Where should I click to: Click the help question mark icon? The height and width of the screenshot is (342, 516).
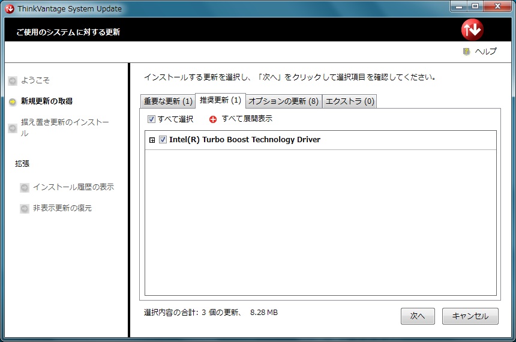pos(466,52)
